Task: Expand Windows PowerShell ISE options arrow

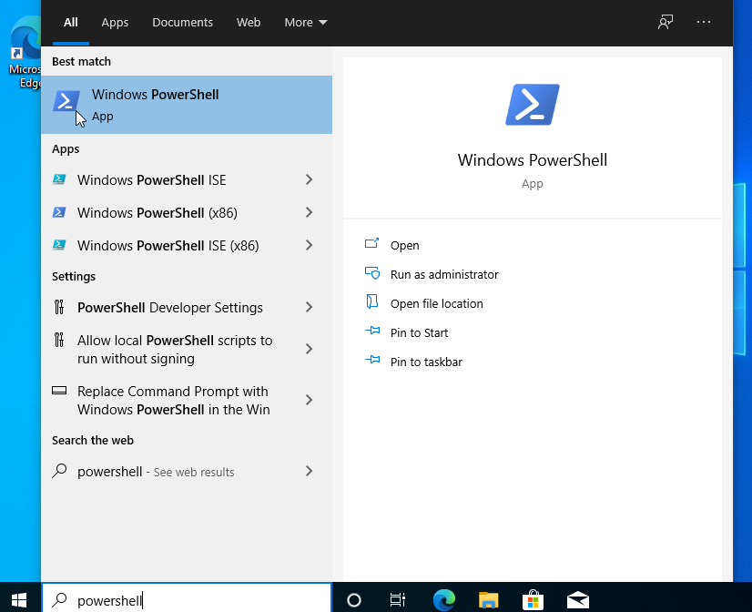Action: pos(309,180)
